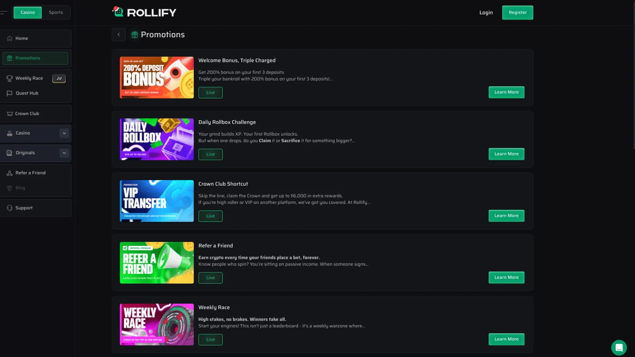Learn More about the Welcome Bonus
The width and height of the screenshot is (635, 357).
click(506, 92)
